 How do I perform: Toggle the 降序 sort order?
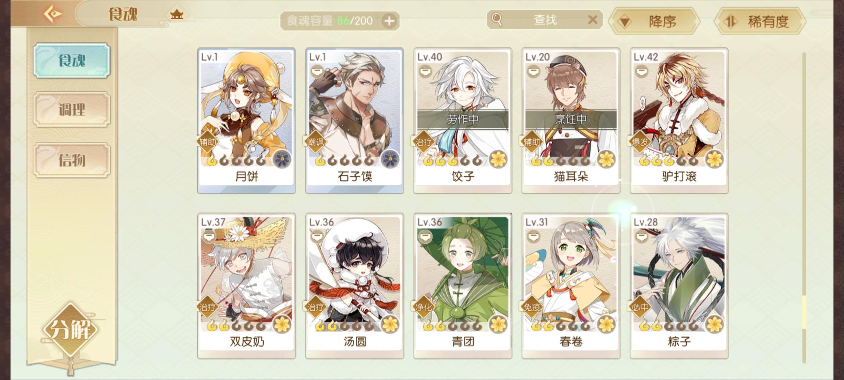click(x=654, y=21)
